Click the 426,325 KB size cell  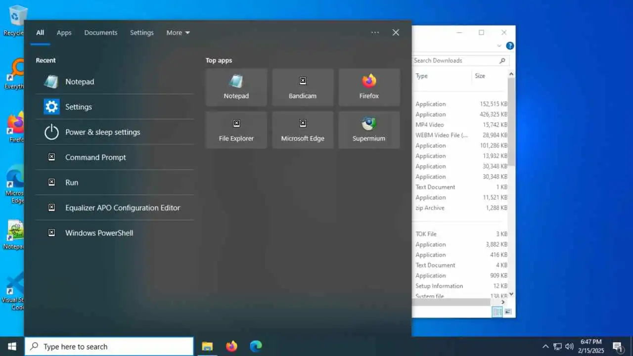coord(494,114)
